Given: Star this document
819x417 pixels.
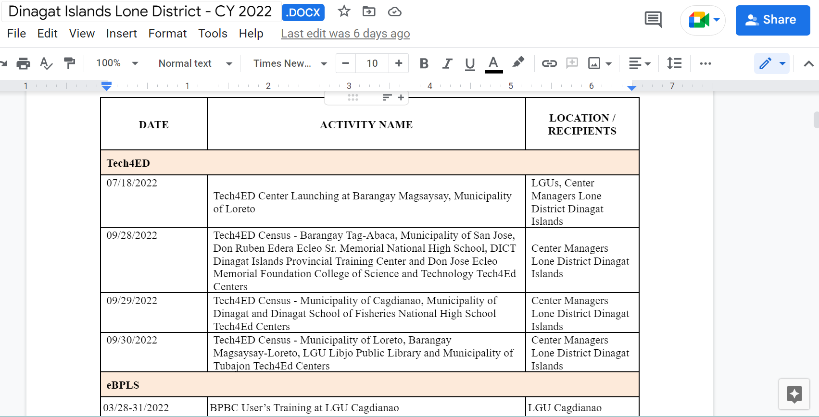Looking at the screenshot, I should pos(344,12).
